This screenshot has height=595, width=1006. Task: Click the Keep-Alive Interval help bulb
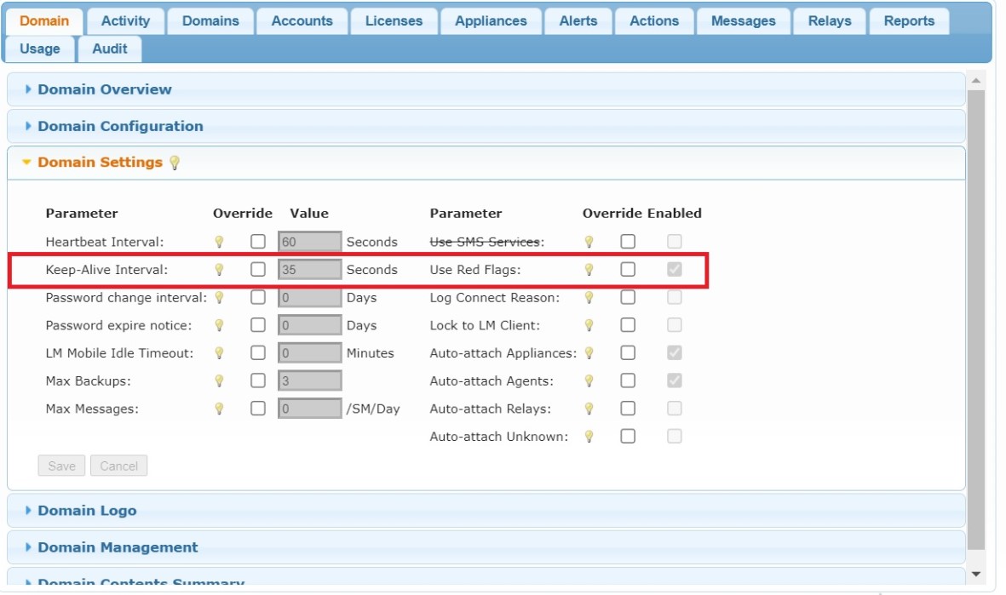coord(220,270)
